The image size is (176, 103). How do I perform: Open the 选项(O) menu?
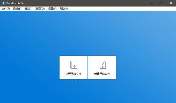tap(40, 9)
